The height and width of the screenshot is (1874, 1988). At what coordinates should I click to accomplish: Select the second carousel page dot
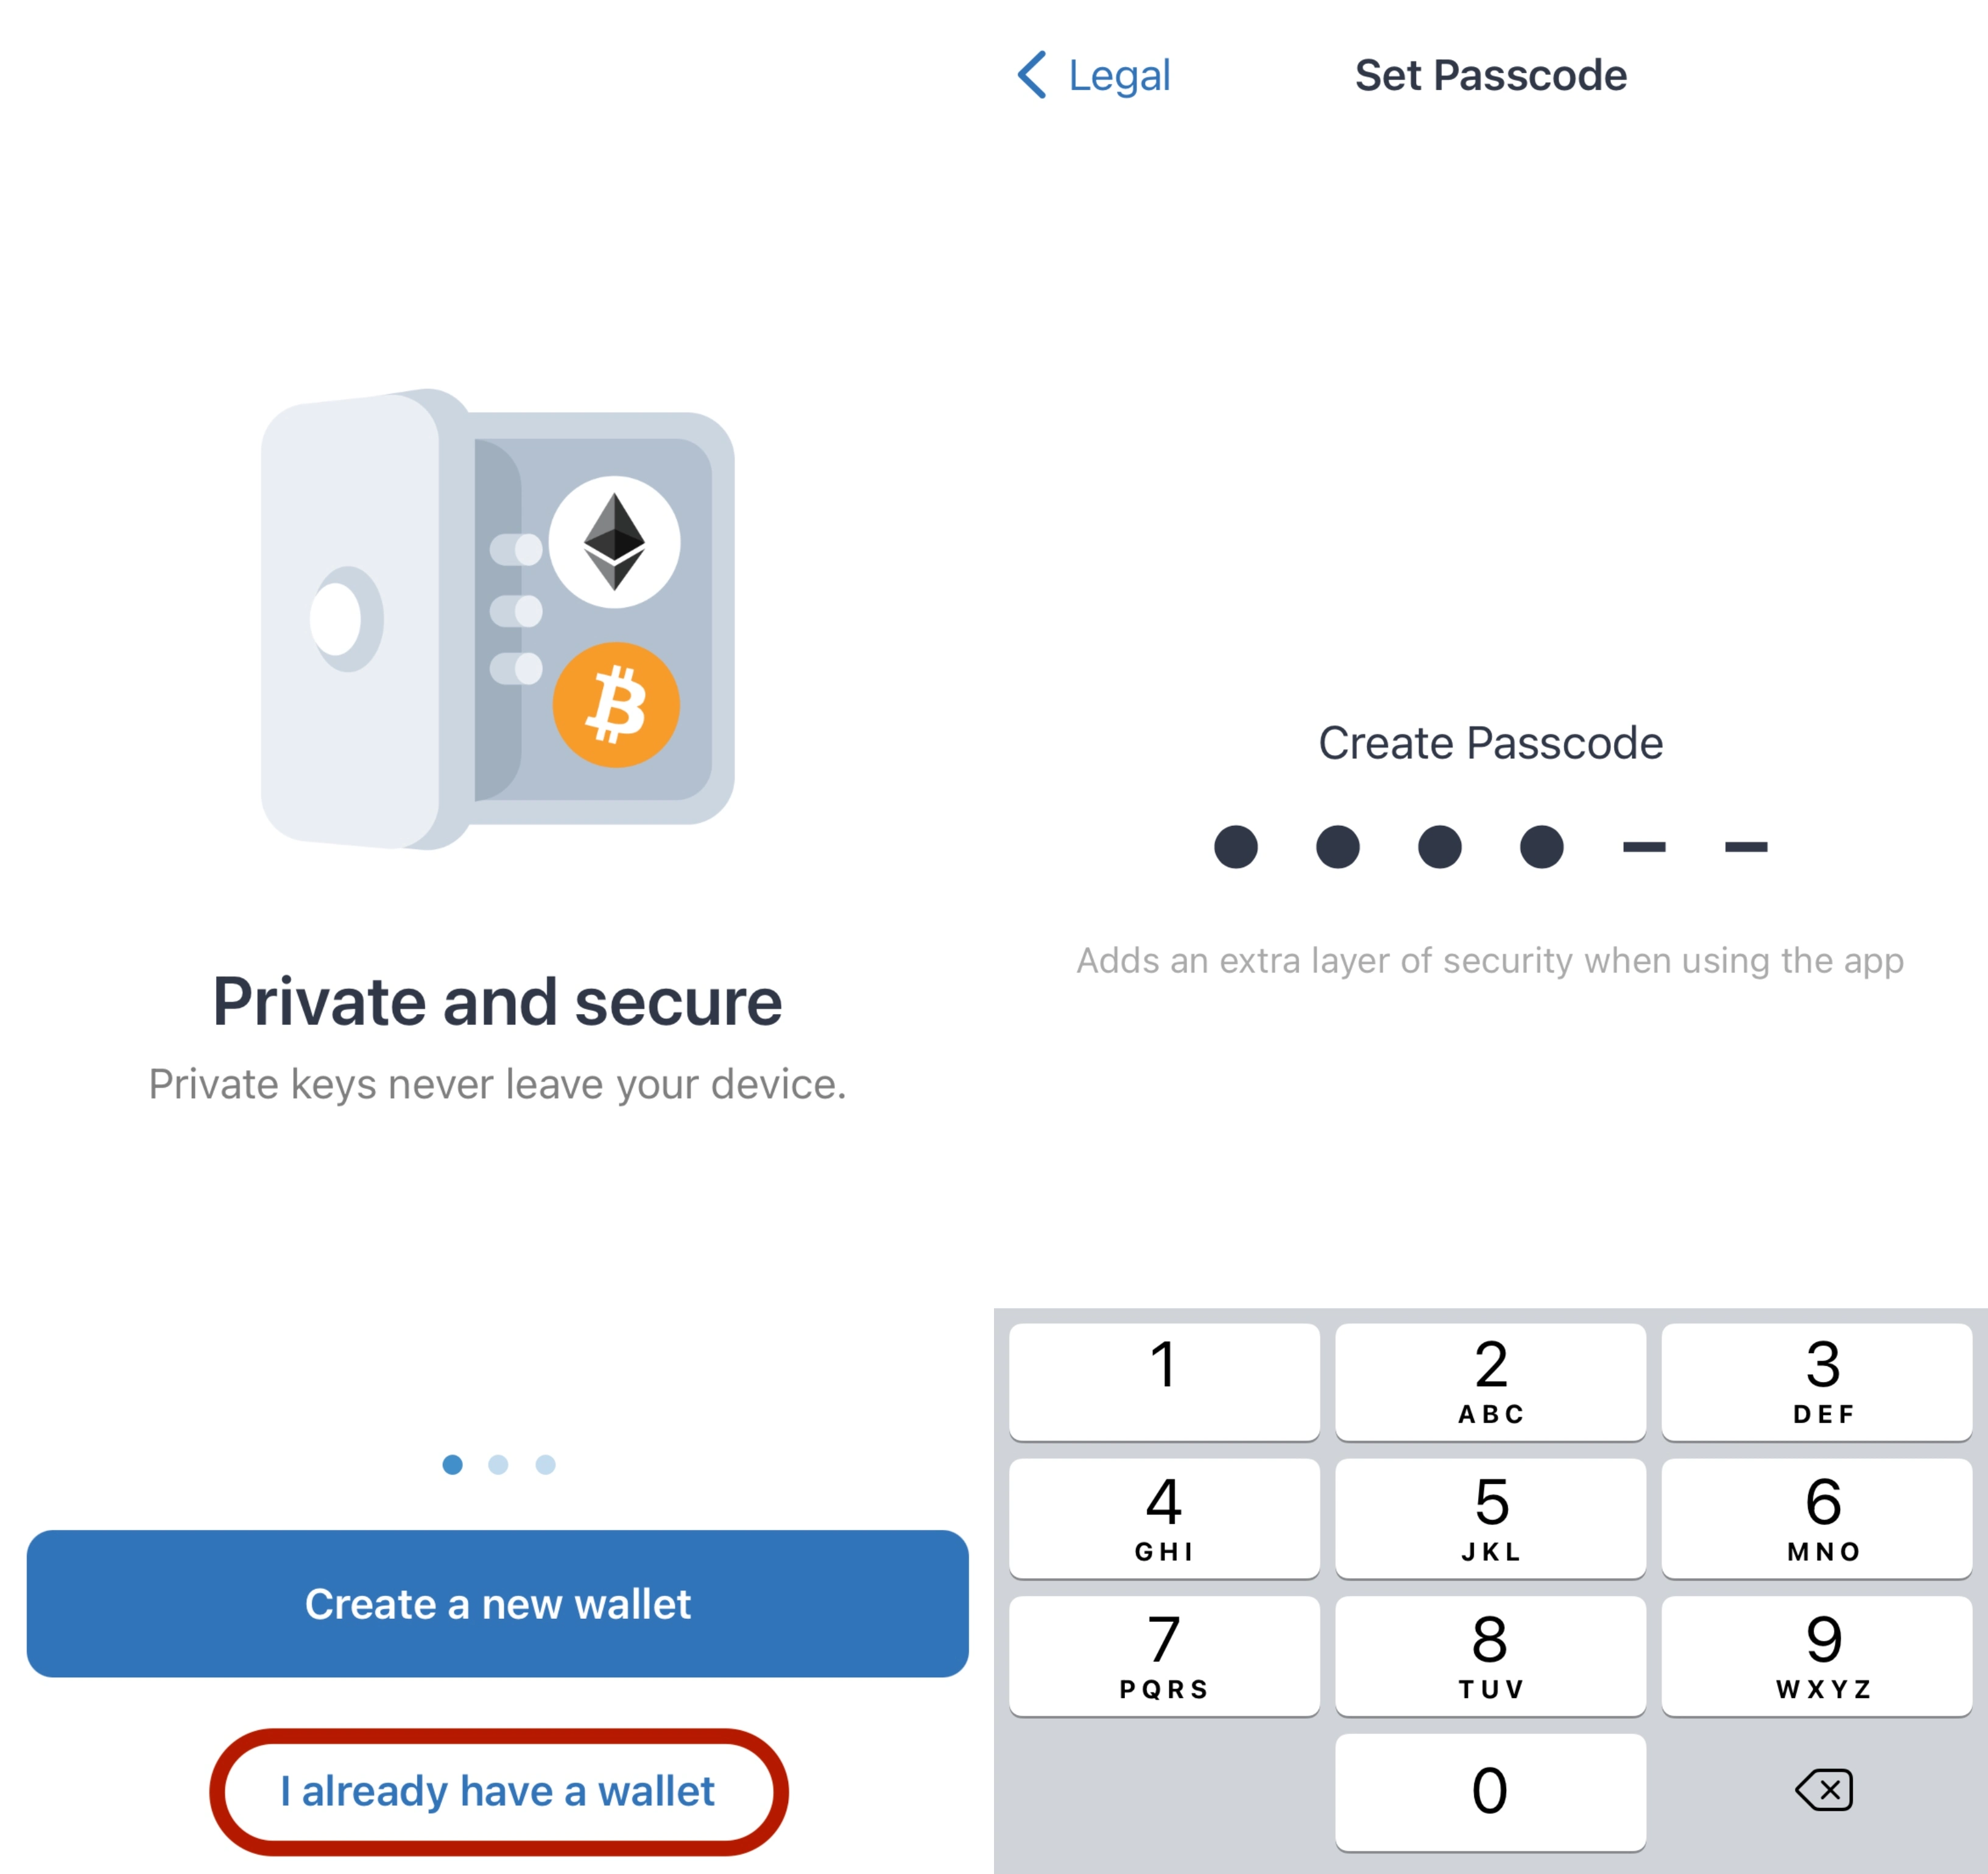click(x=499, y=1465)
